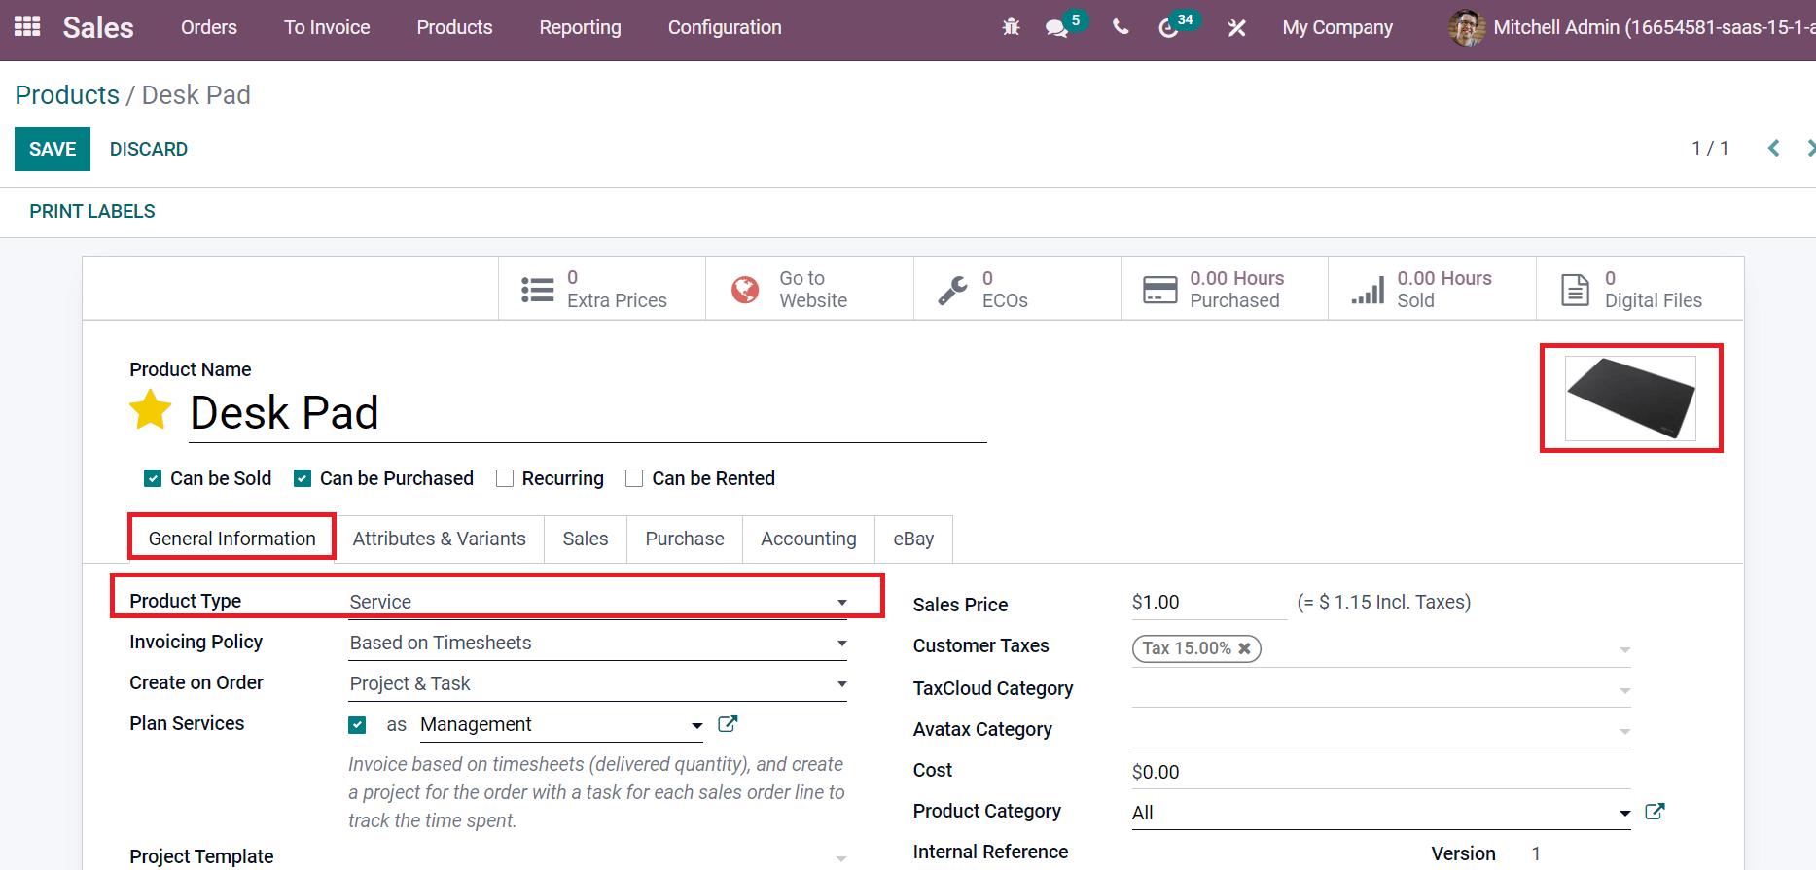This screenshot has width=1816, height=870.
Task: Click the DISCARD button
Action: click(x=149, y=149)
